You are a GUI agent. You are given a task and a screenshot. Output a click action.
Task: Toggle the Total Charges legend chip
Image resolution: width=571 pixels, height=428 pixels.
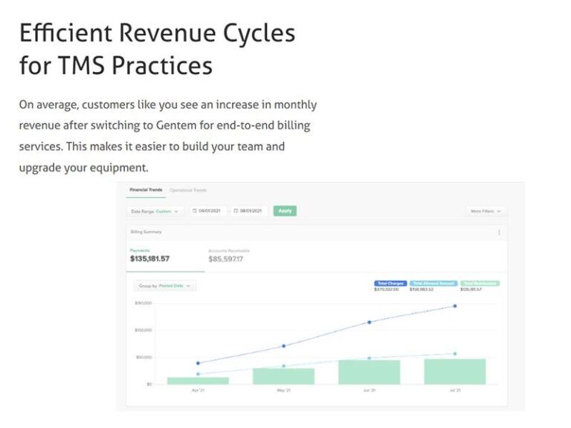point(390,283)
